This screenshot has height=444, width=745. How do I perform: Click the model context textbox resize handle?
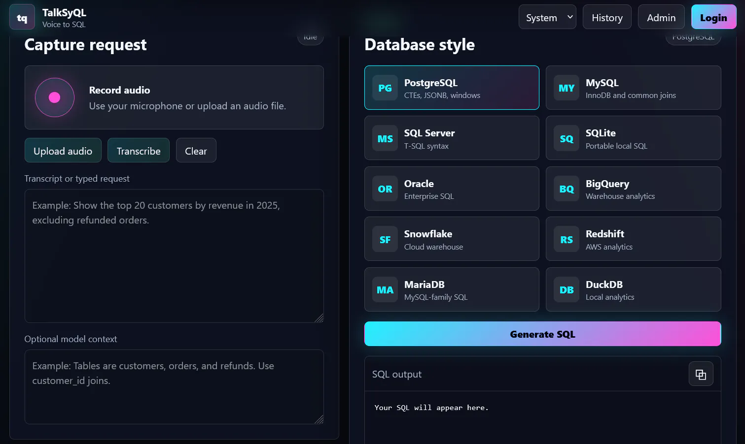point(319,419)
